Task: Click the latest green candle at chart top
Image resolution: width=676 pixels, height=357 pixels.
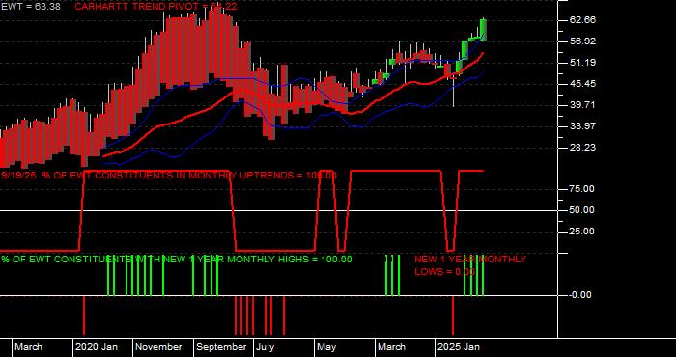Action: click(484, 30)
